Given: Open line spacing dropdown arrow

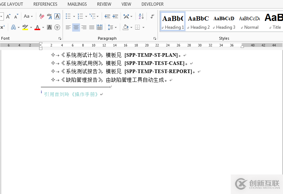Looking at the screenshot, I should pyautogui.click(x=116, y=28).
